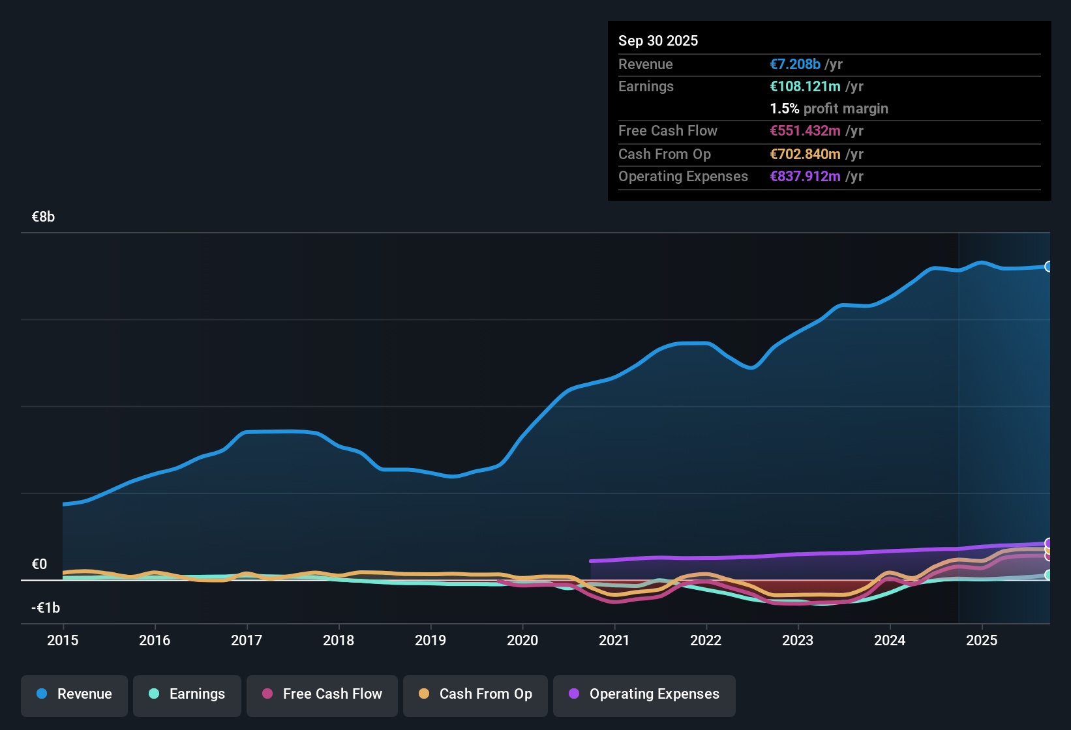1071x730 pixels.
Task: Click the blue Revenue legend dot
Action: [42, 694]
